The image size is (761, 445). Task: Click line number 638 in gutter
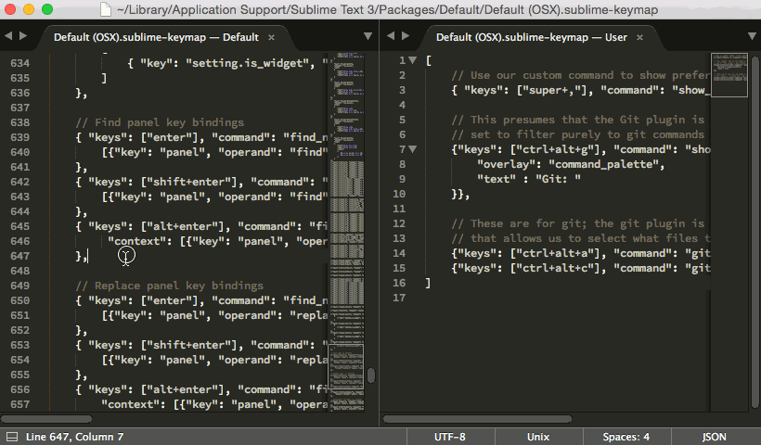tap(19, 122)
